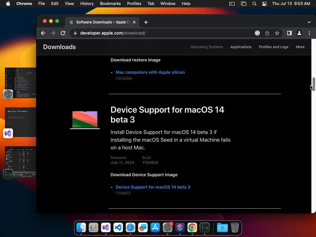Open the Apple menu
316x237 pixels.
(x=8, y=4)
